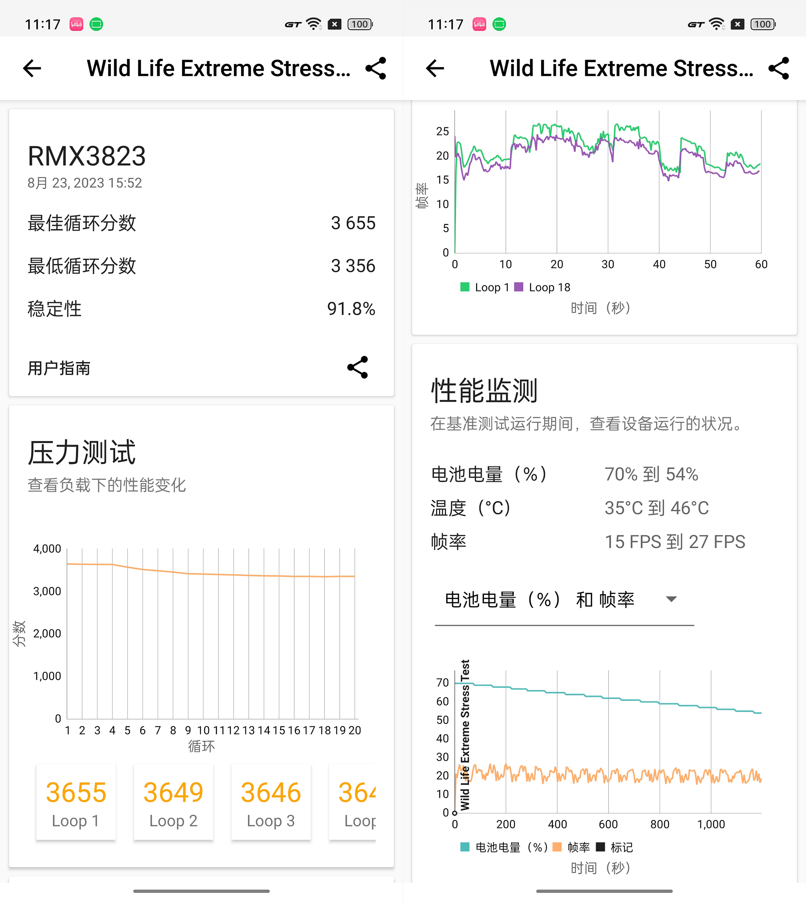
Task: Open the 用户指南 user guide link
Action: 58,368
